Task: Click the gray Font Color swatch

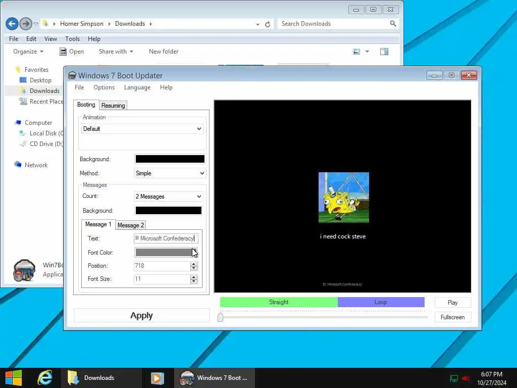Action: click(166, 253)
